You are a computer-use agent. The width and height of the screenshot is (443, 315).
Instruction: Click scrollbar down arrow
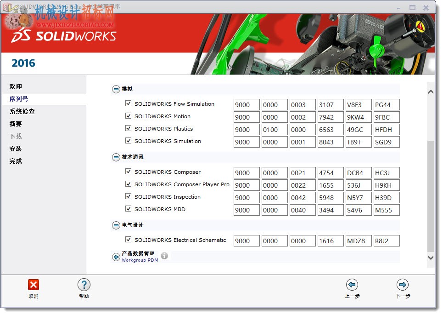(x=431, y=258)
